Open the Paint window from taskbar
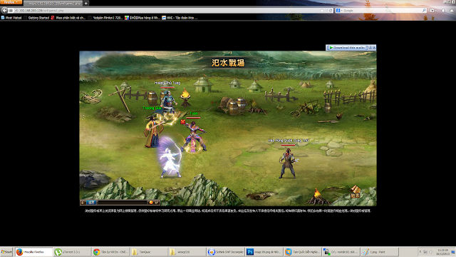Image resolution: width=456 pixels, height=257 pixels. [x=379, y=252]
